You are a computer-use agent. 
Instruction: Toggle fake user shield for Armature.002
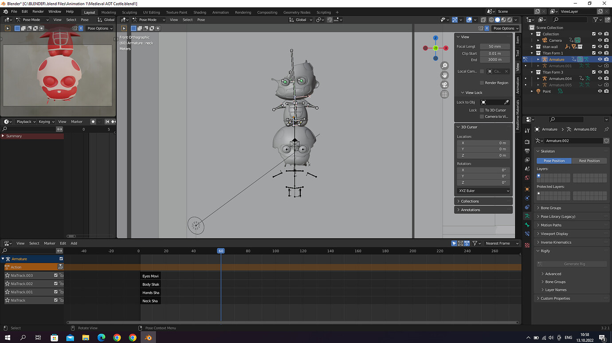[x=606, y=140]
